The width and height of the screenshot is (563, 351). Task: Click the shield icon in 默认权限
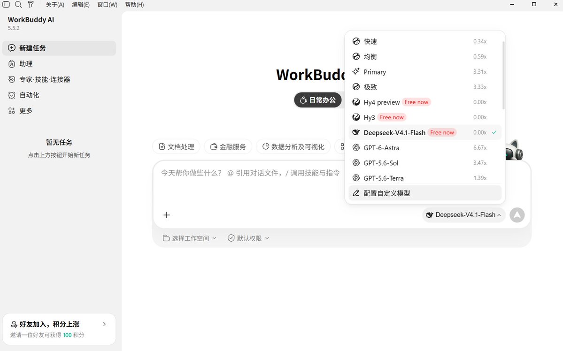point(231,238)
